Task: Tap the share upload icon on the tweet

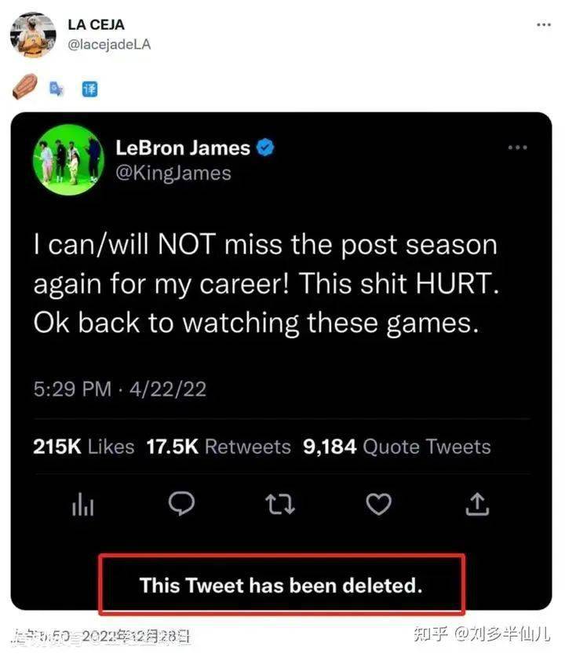Action: [477, 506]
